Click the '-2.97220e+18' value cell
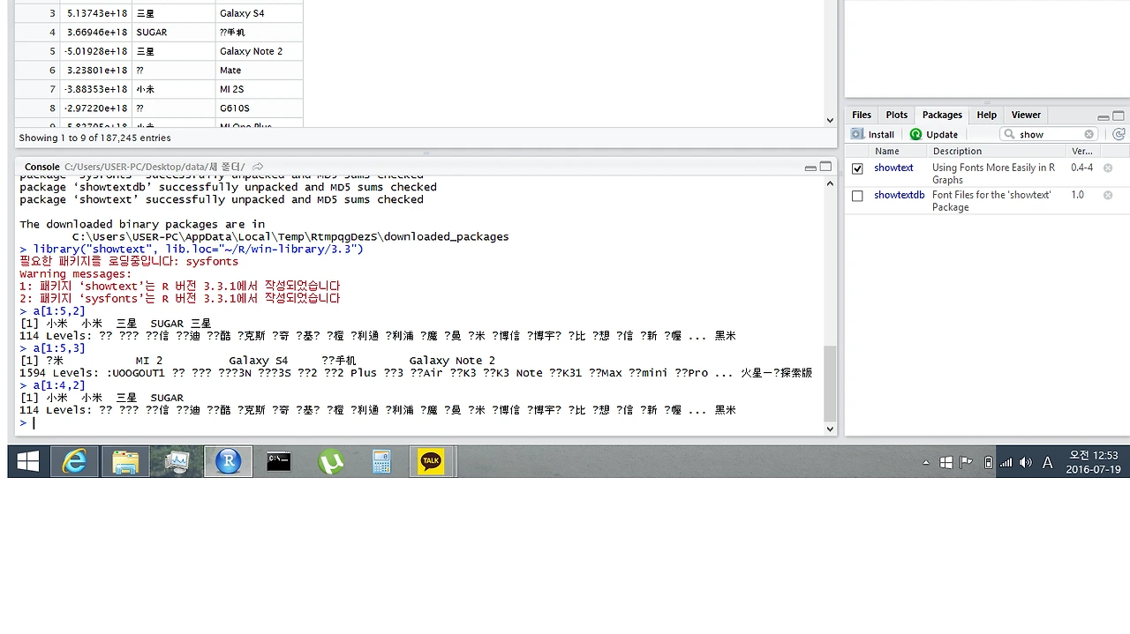The width and height of the screenshot is (1130, 634). 95,108
